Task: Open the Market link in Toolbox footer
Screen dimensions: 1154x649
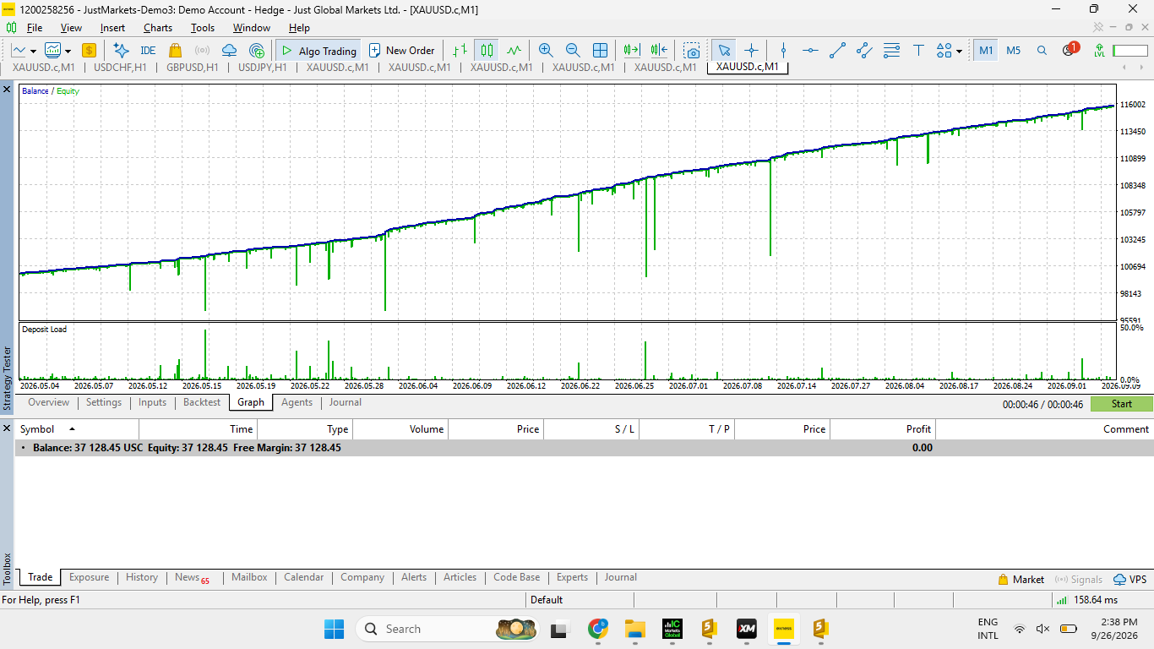Action: click(x=1021, y=580)
